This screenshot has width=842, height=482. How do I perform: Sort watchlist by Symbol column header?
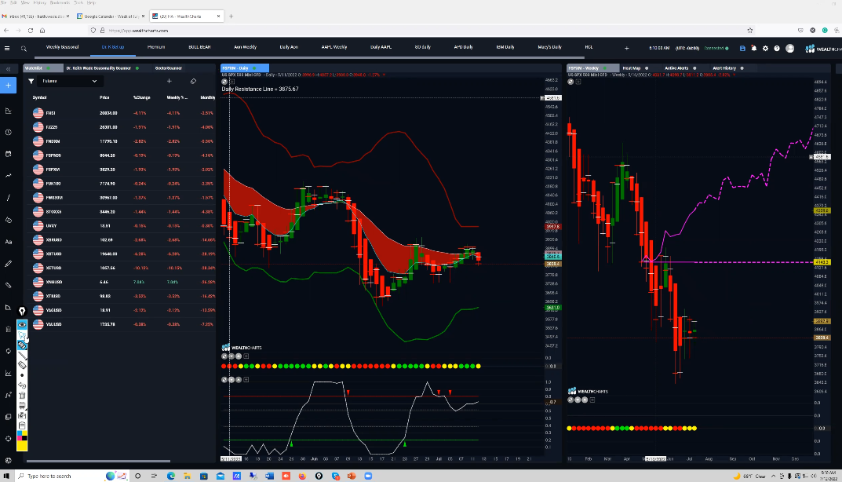[x=39, y=98]
